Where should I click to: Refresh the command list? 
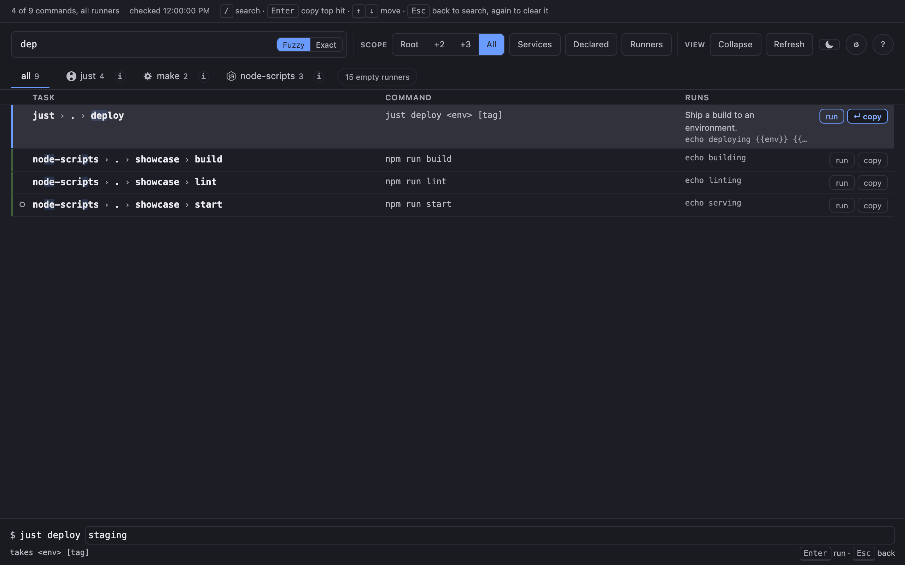789,44
